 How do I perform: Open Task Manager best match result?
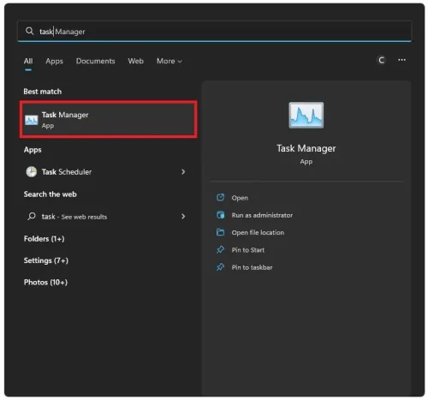click(x=108, y=119)
